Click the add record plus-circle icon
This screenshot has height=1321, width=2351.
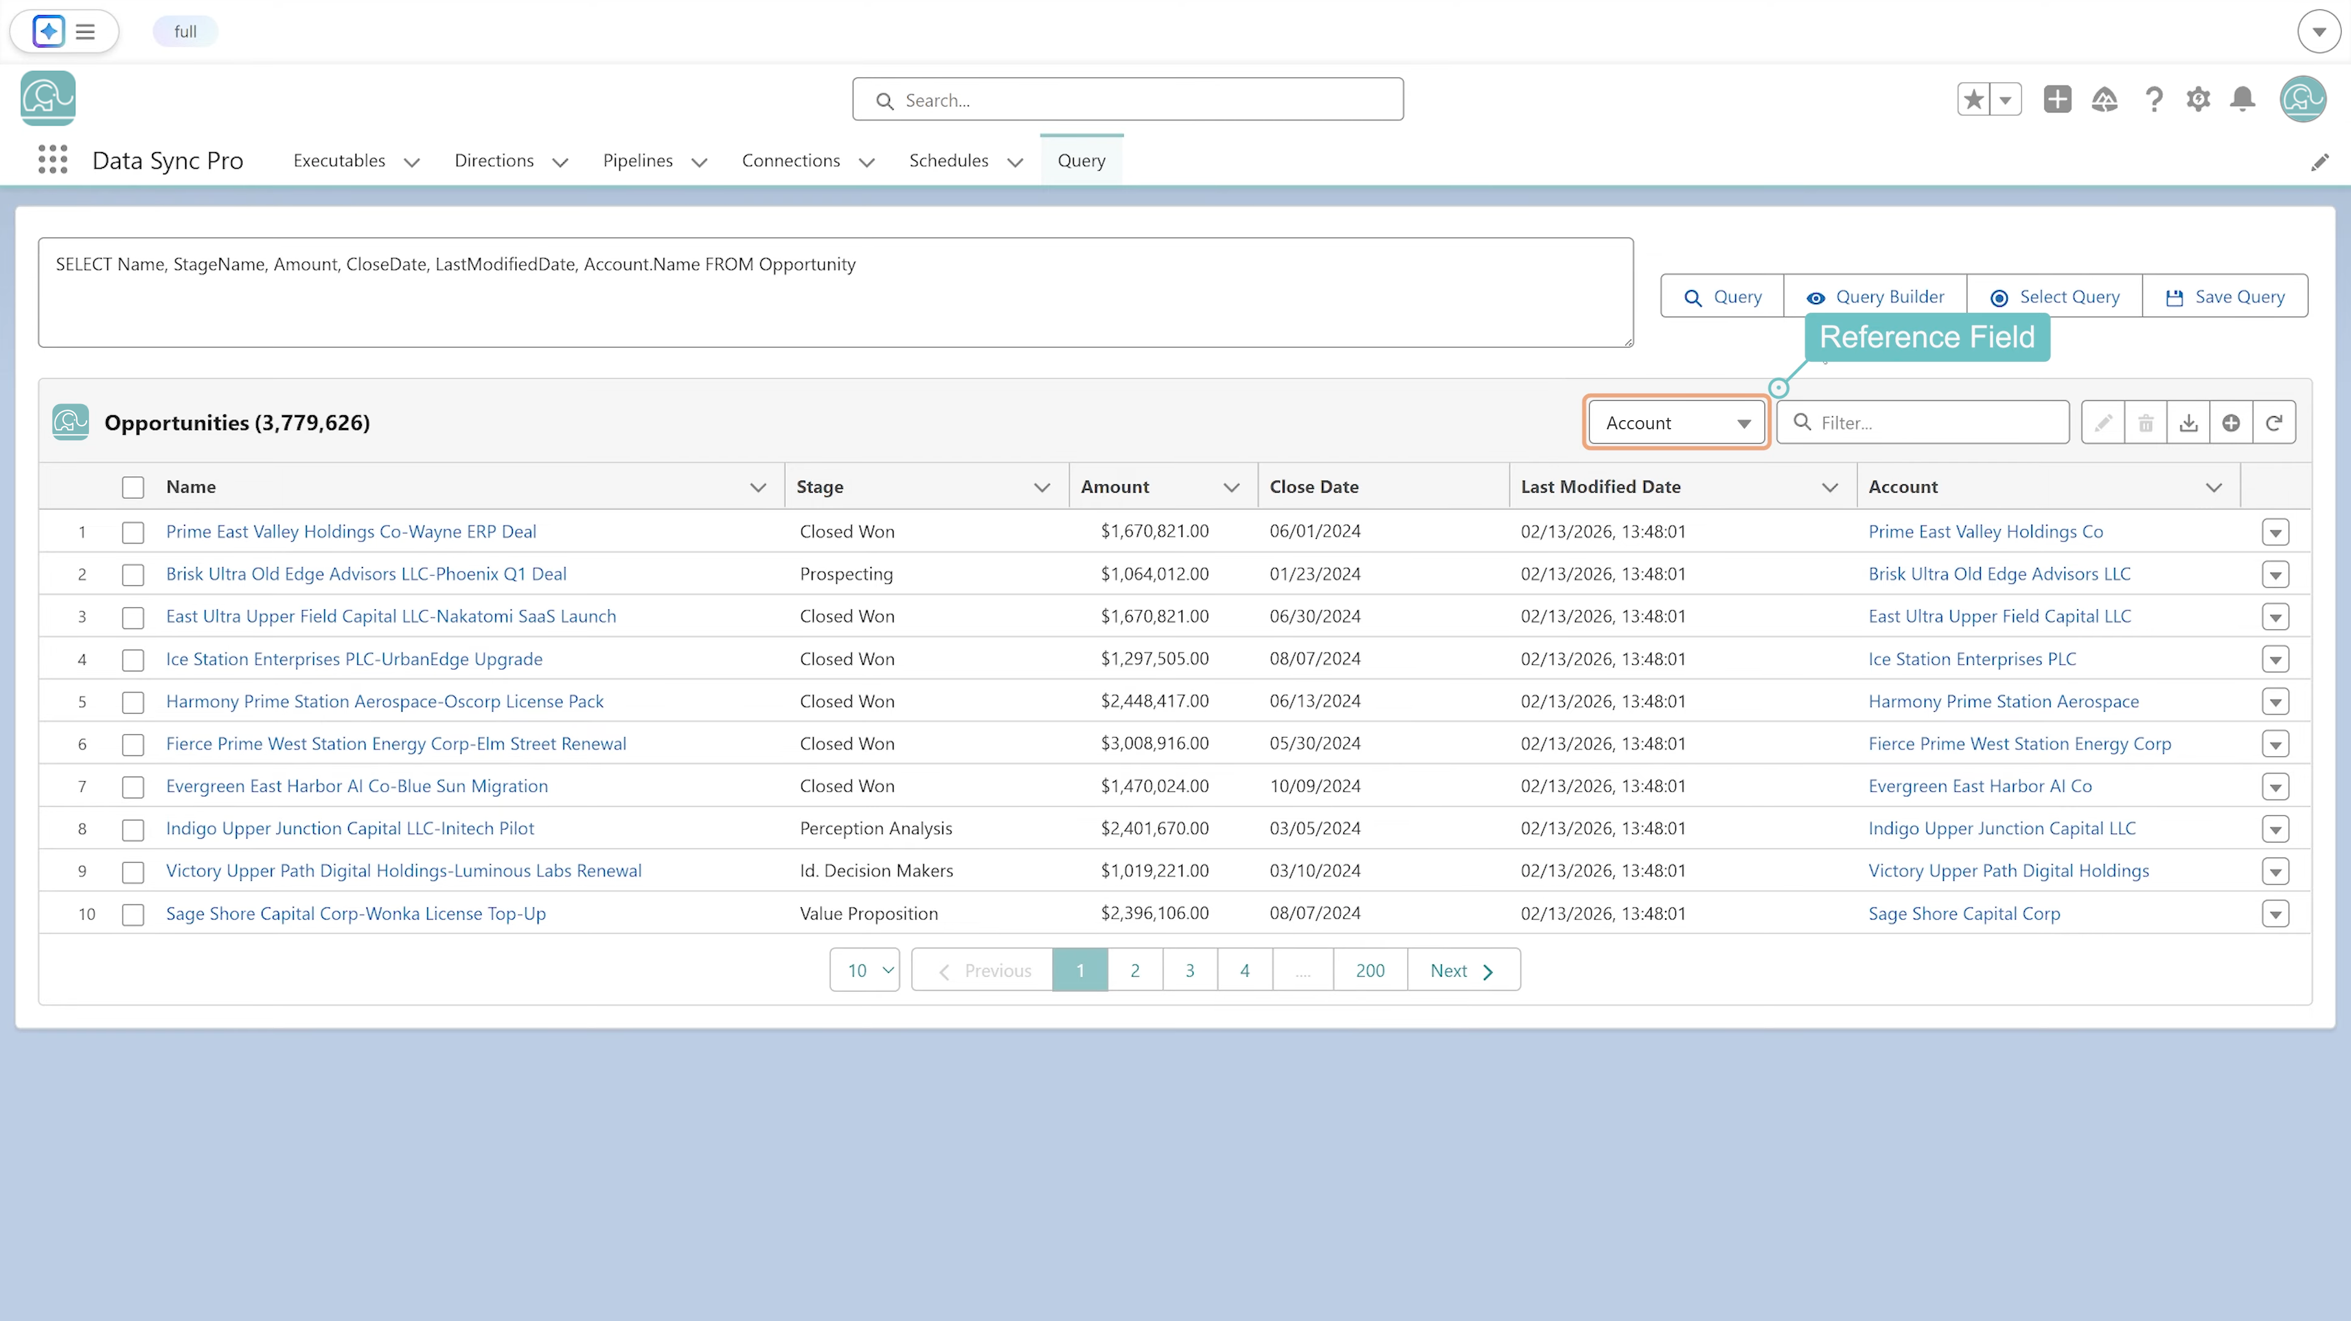2231,423
